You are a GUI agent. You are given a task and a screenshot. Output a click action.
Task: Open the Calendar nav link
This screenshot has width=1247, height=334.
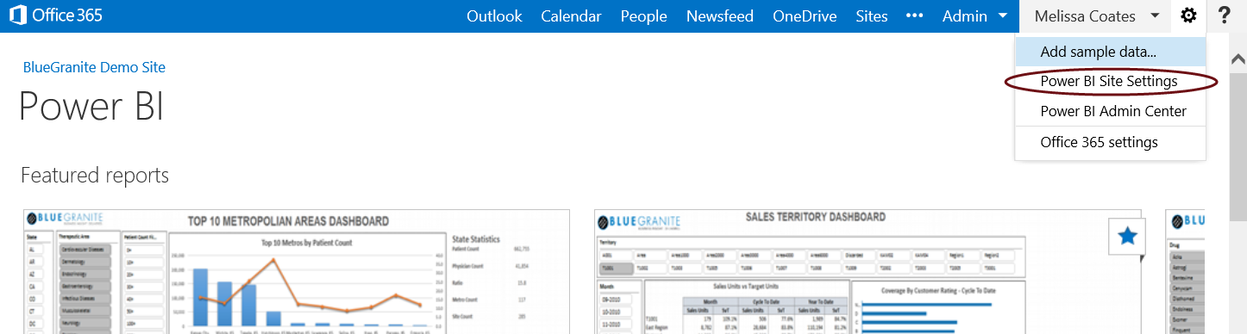coord(571,15)
